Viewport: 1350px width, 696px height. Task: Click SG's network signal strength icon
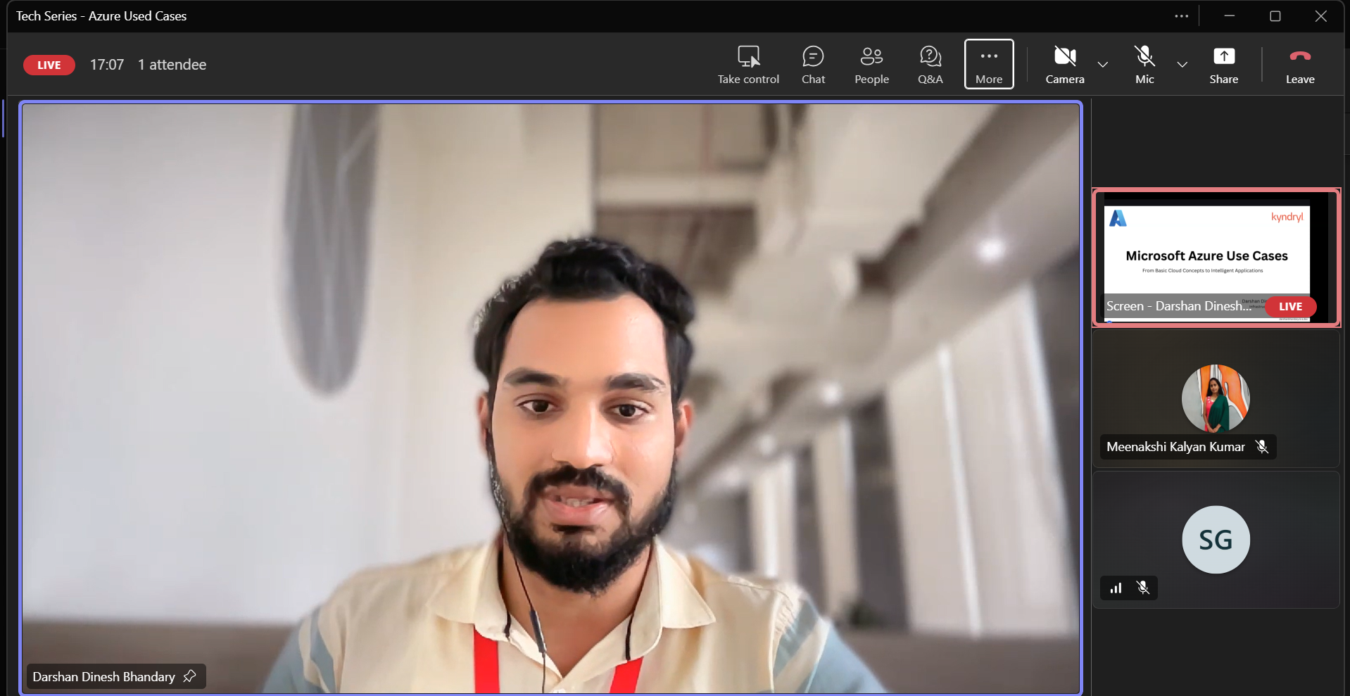[x=1116, y=588]
